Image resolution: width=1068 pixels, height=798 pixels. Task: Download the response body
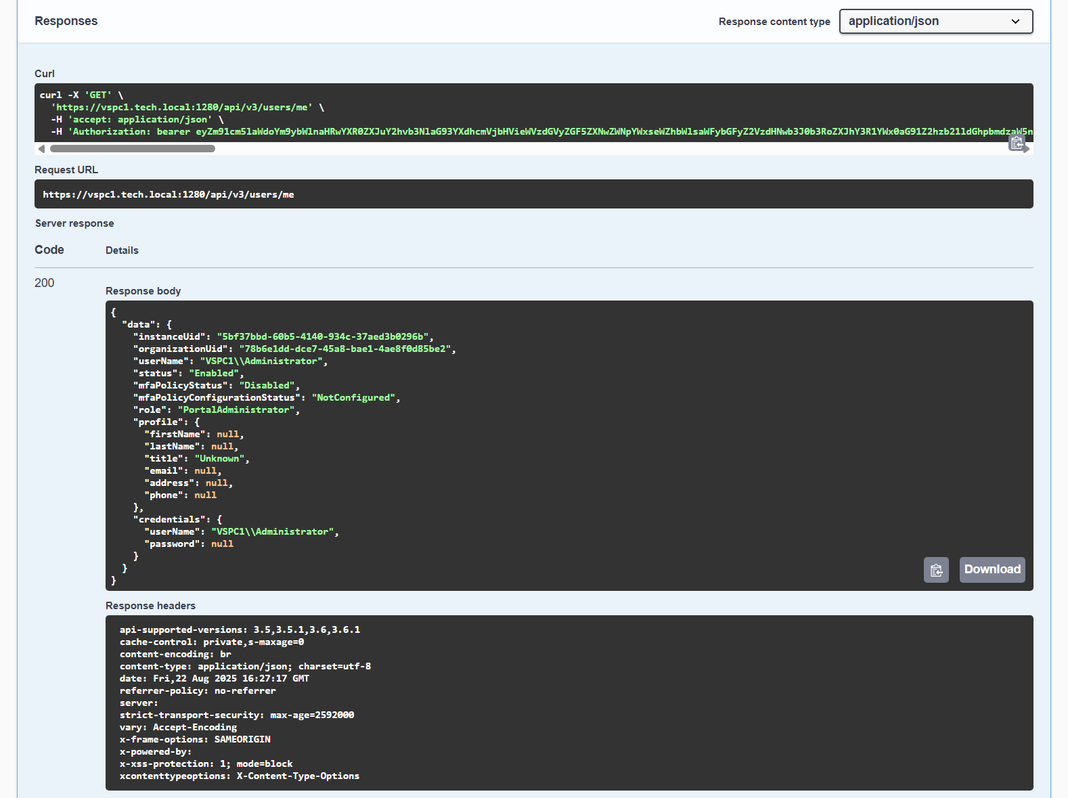click(x=992, y=570)
